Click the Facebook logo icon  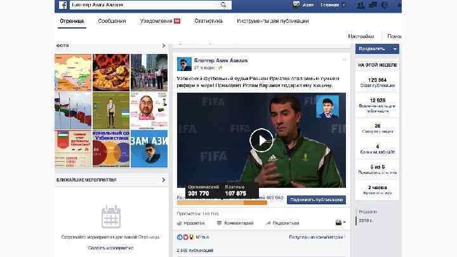pos(63,5)
